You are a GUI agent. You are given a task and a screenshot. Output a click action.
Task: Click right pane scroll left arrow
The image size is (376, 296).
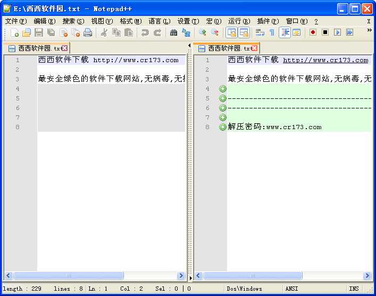point(198,276)
